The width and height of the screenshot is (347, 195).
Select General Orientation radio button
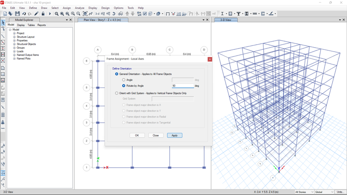(117, 74)
